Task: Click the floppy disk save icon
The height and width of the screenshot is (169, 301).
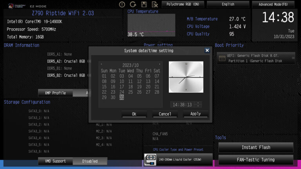Action: click(x=144, y=4)
